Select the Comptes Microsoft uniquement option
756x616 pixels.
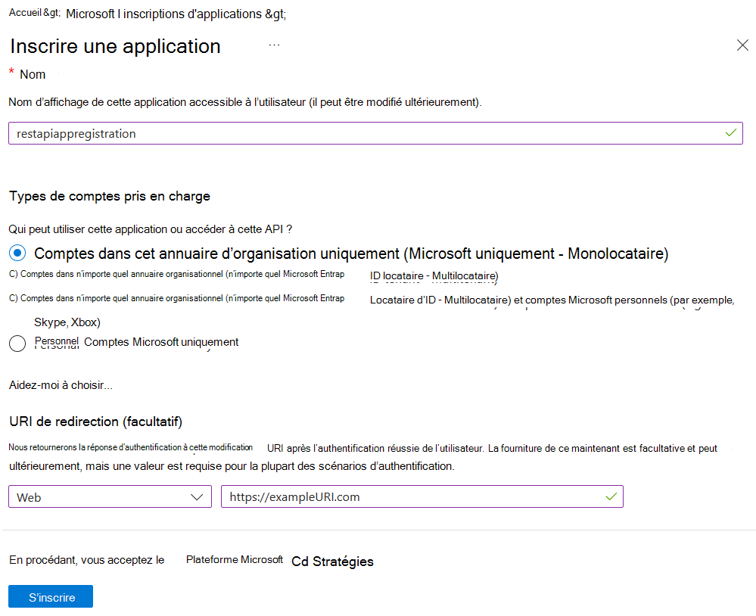pyautogui.click(x=17, y=343)
